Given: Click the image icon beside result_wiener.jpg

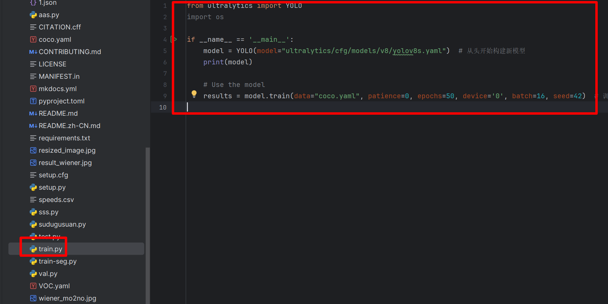Looking at the screenshot, I should click(x=33, y=163).
